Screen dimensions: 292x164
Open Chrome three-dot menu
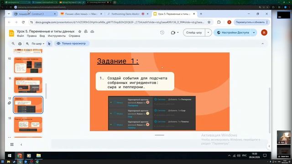click(x=267, y=22)
